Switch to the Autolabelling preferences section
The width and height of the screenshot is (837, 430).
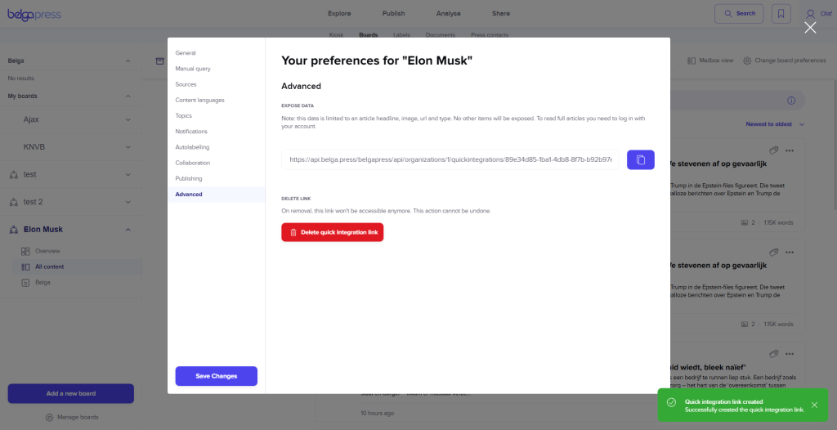[x=192, y=147]
